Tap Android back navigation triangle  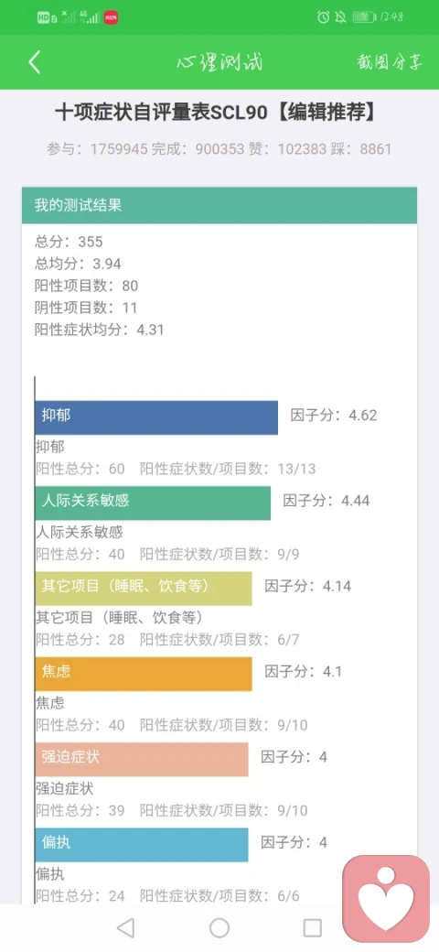tap(125, 927)
